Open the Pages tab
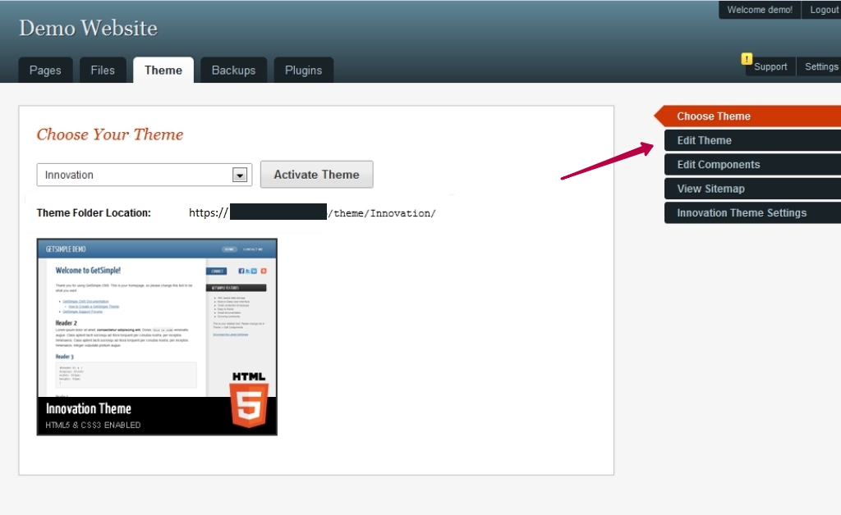The height and width of the screenshot is (515, 841). (45, 71)
